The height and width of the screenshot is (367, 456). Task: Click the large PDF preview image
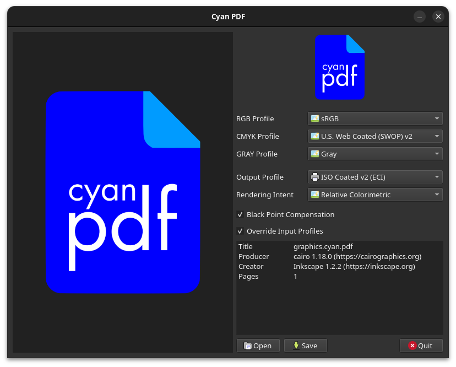coord(123,192)
